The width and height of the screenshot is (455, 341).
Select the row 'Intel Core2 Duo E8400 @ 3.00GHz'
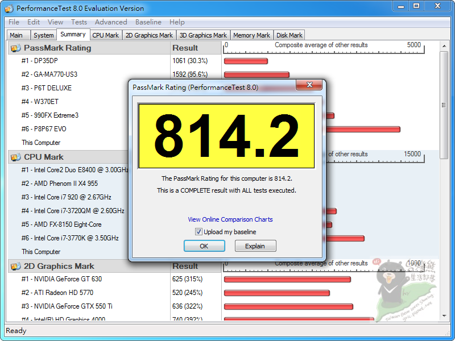coord(75,170)
